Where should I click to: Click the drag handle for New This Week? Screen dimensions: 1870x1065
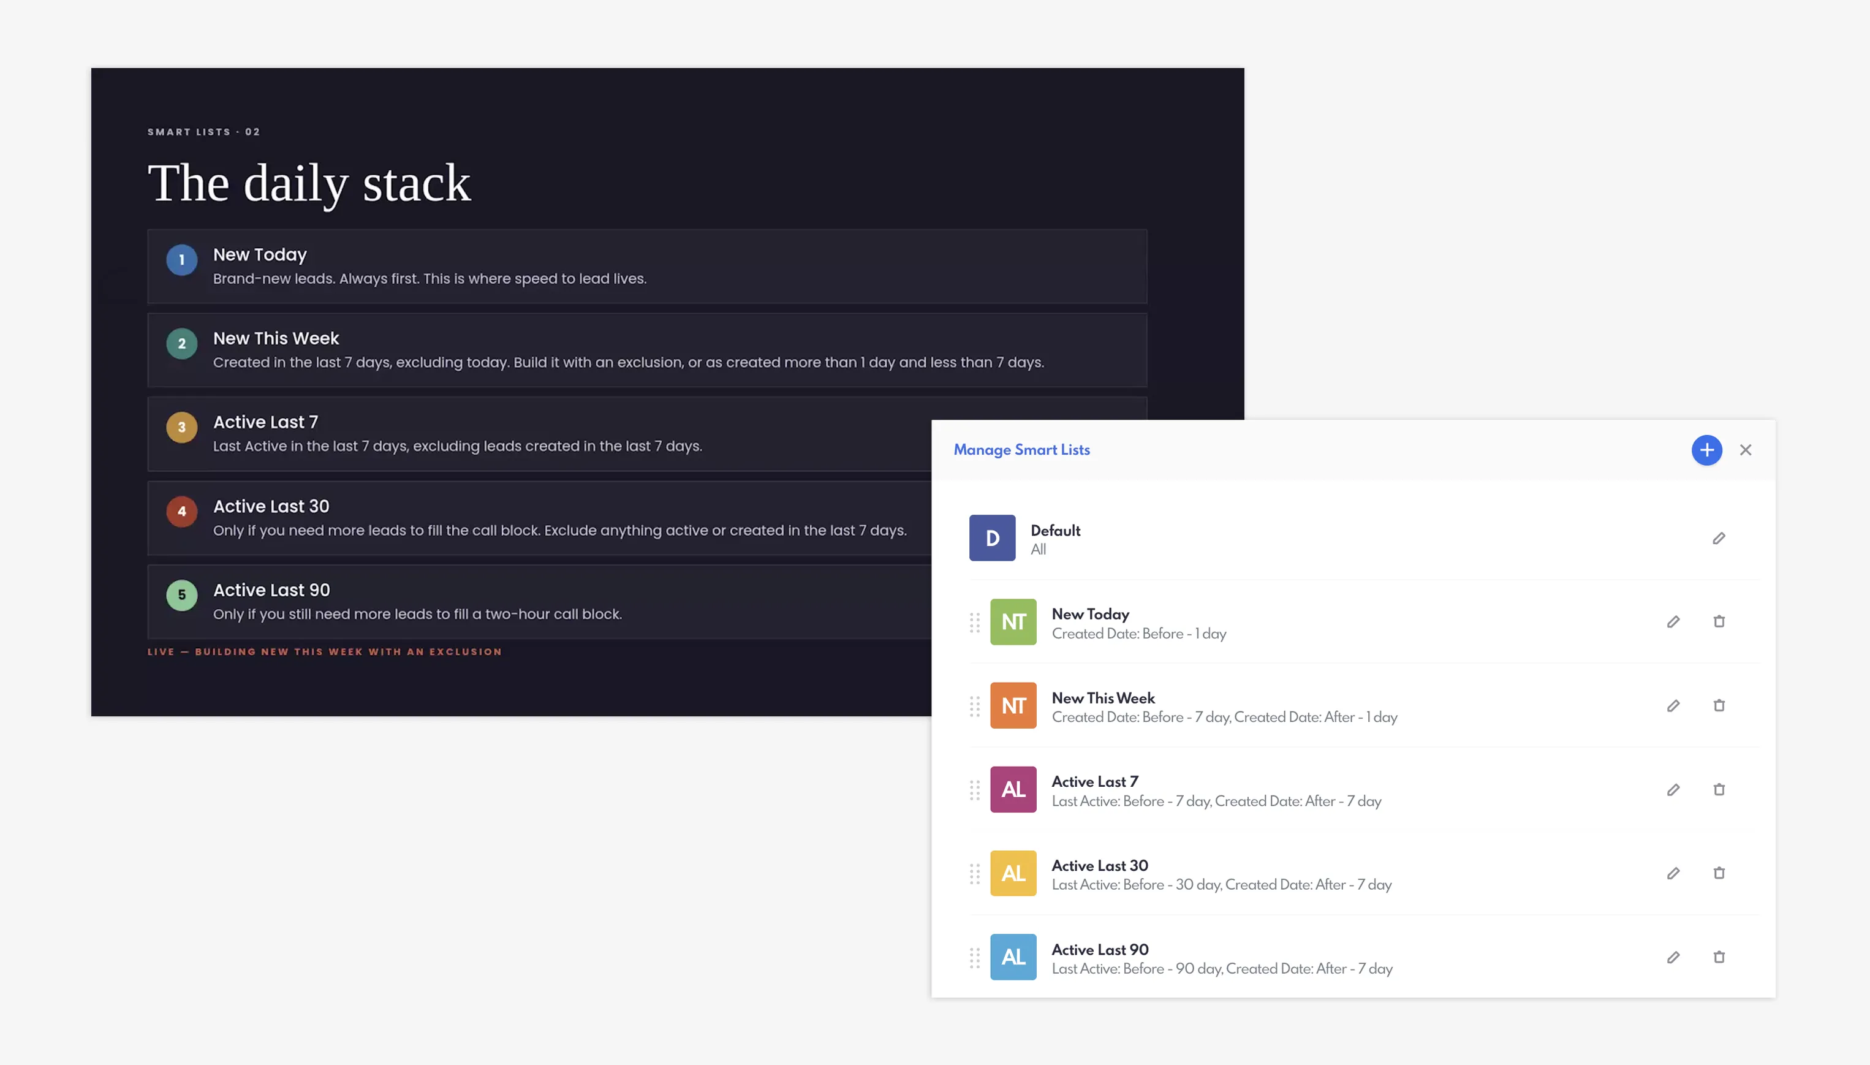[x=974, y=707]
